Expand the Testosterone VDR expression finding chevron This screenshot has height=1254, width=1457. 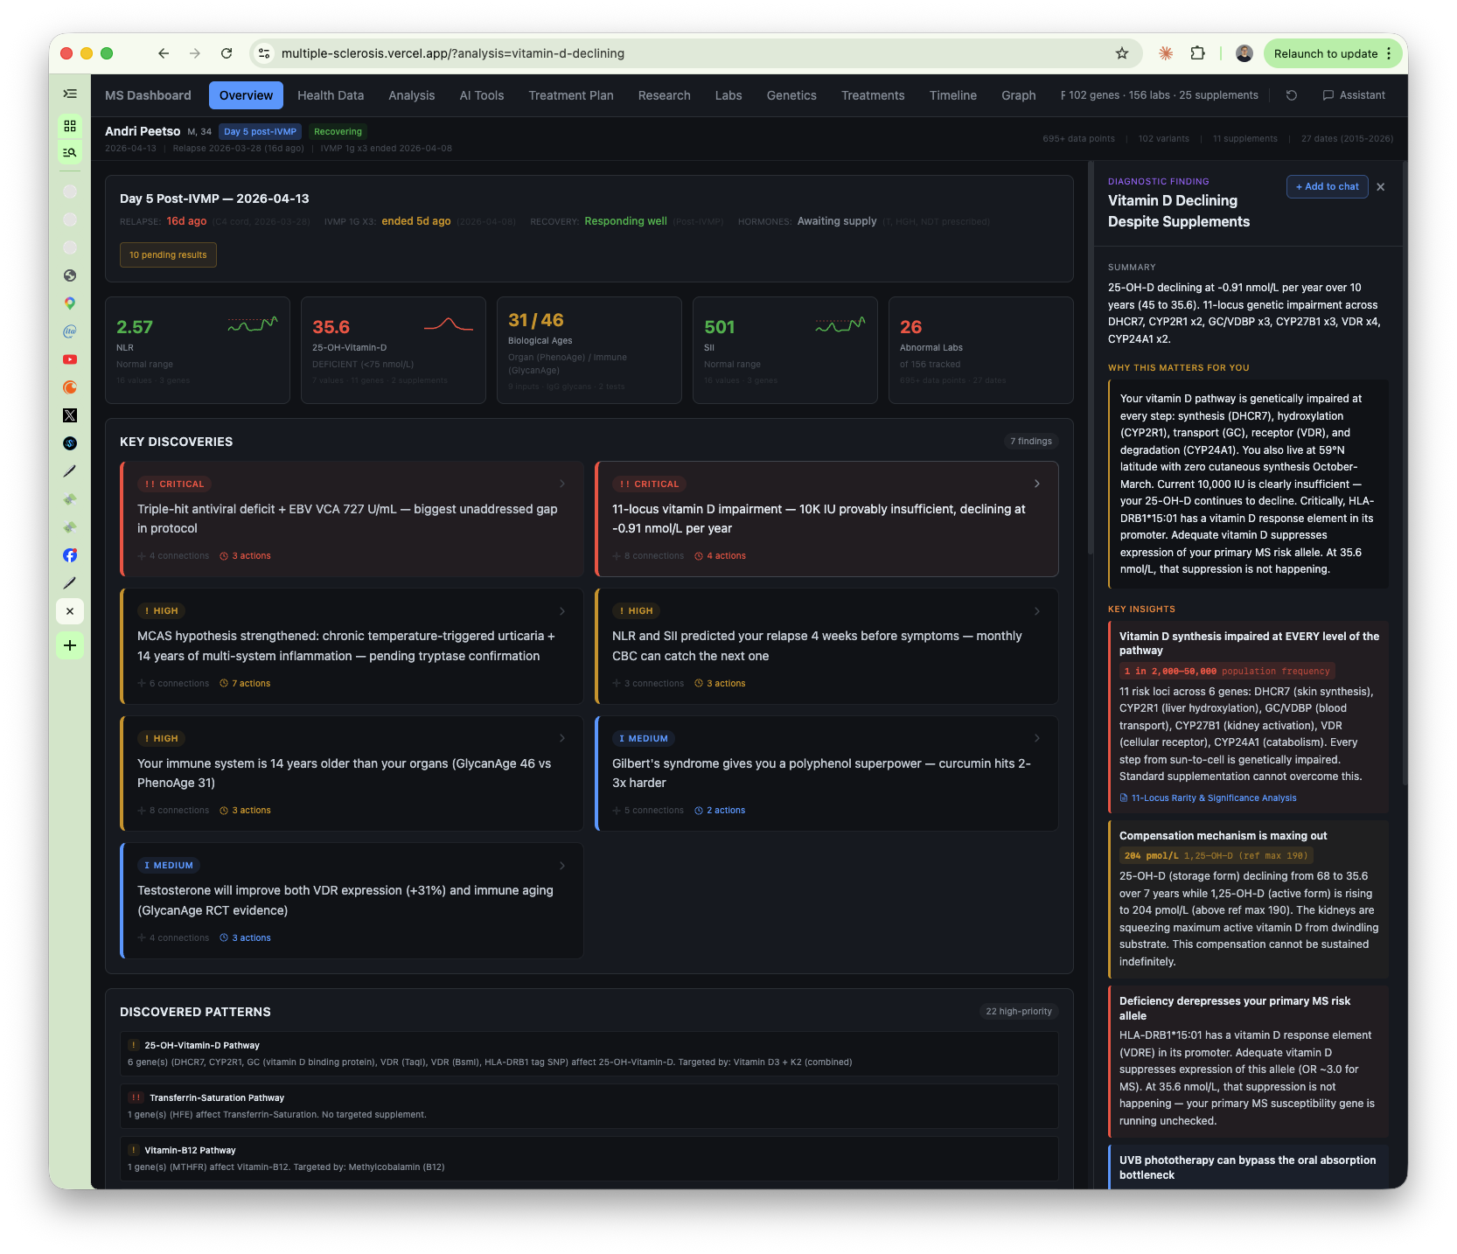(x=562, y=866)
